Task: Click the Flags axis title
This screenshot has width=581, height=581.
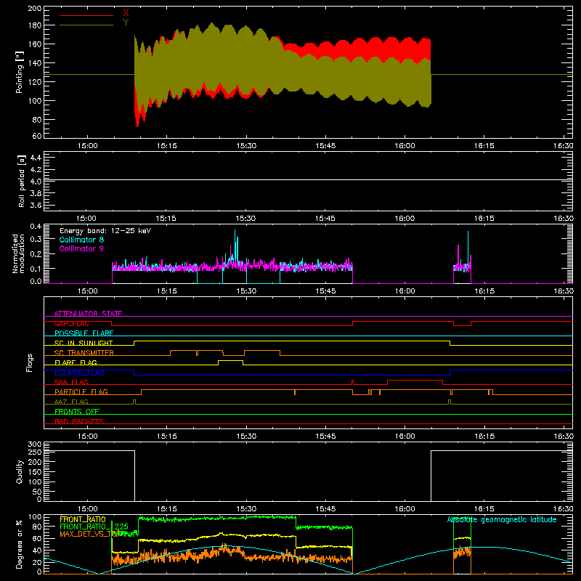Action: pyautogui.click(x=30, y=362)
